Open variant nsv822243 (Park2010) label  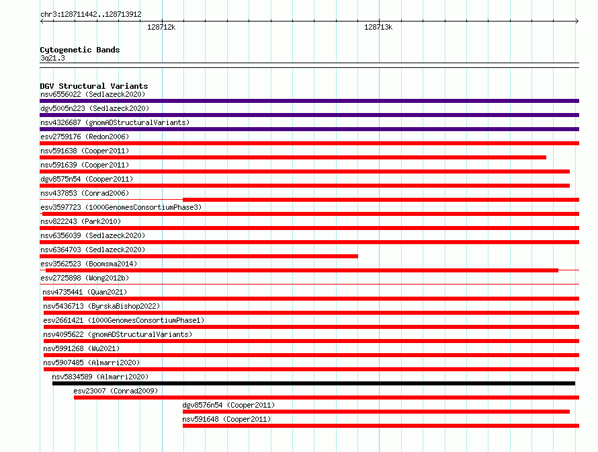(81, 221)
